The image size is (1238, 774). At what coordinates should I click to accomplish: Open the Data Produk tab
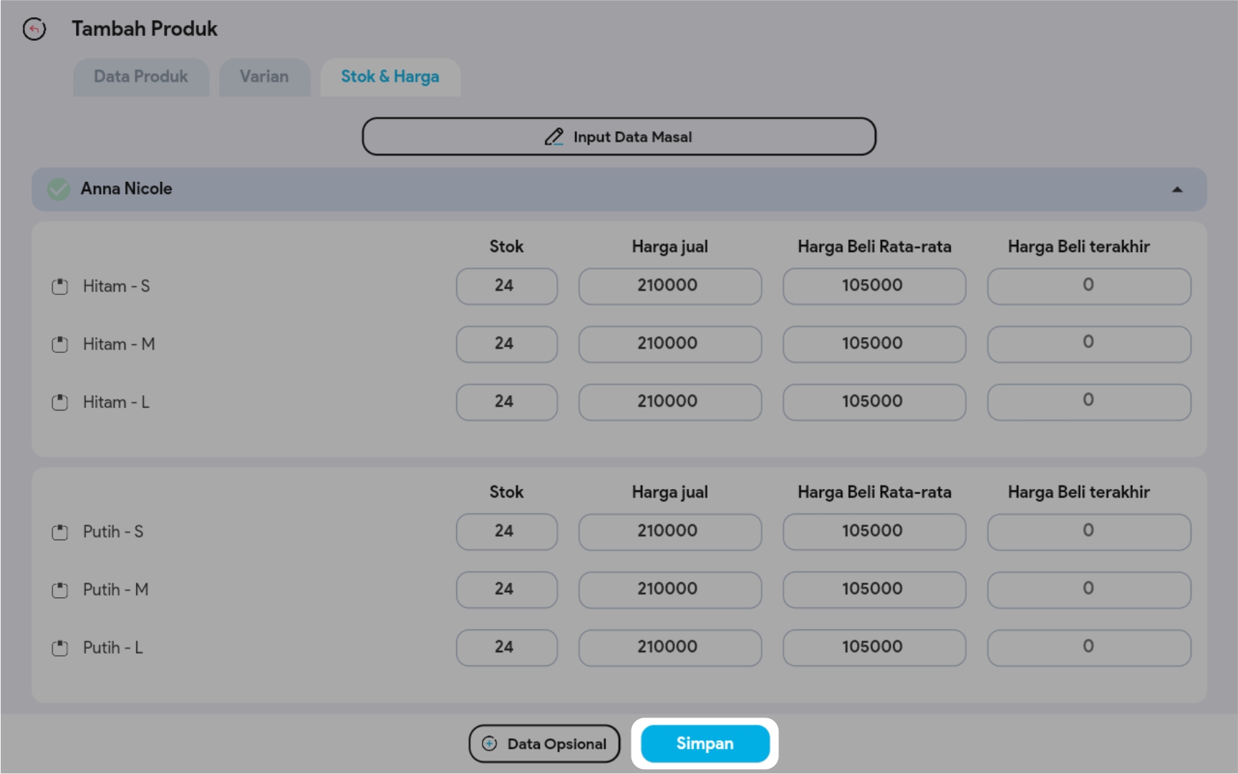(141, 77)
